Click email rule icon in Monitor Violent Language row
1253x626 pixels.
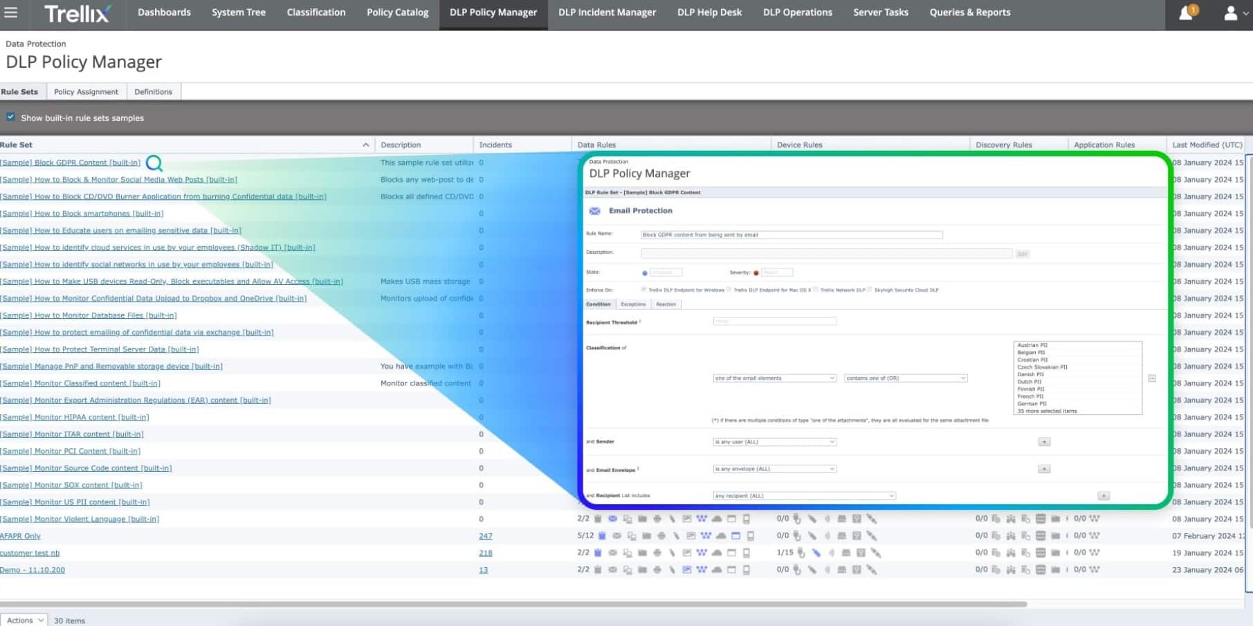612,519
